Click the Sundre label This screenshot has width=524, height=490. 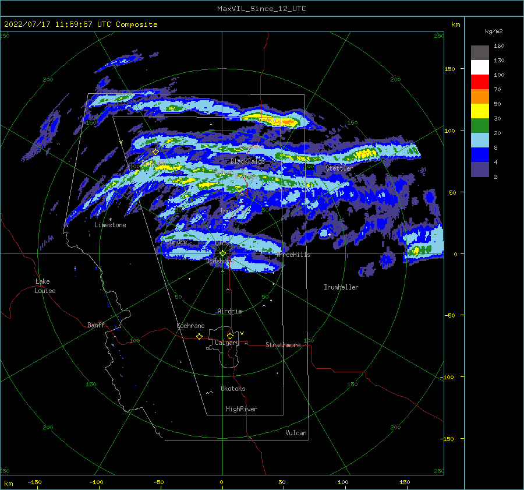pyautogui.click(x=177, y=242)
